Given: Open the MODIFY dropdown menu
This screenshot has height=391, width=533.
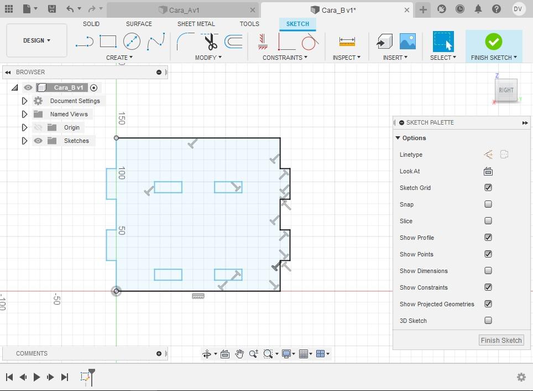Looking at the screenshot, I should [208, 58].
